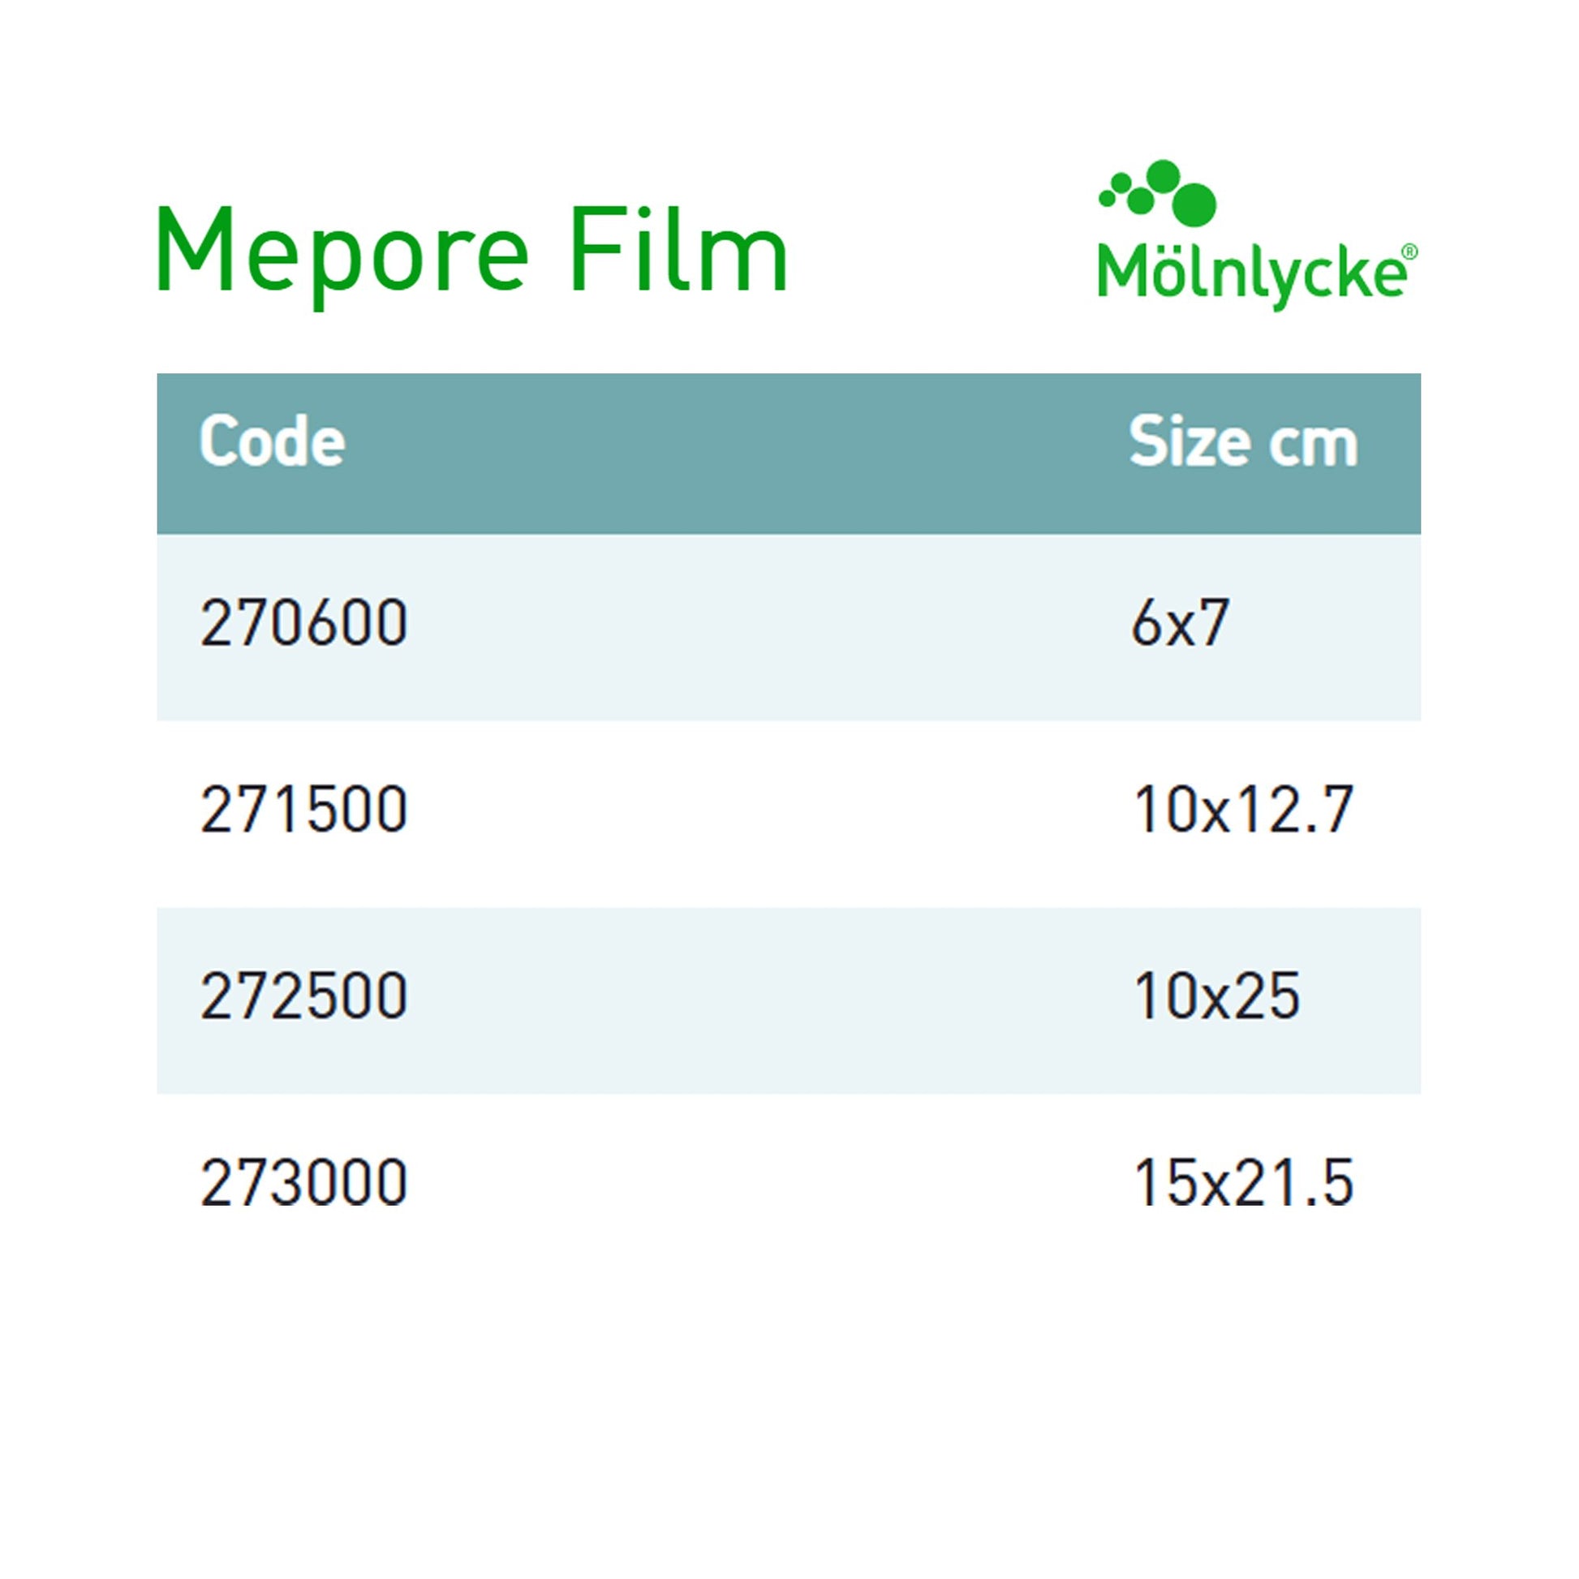
Task: Click the 10x12.7 size value
Action: [1243, 810]
